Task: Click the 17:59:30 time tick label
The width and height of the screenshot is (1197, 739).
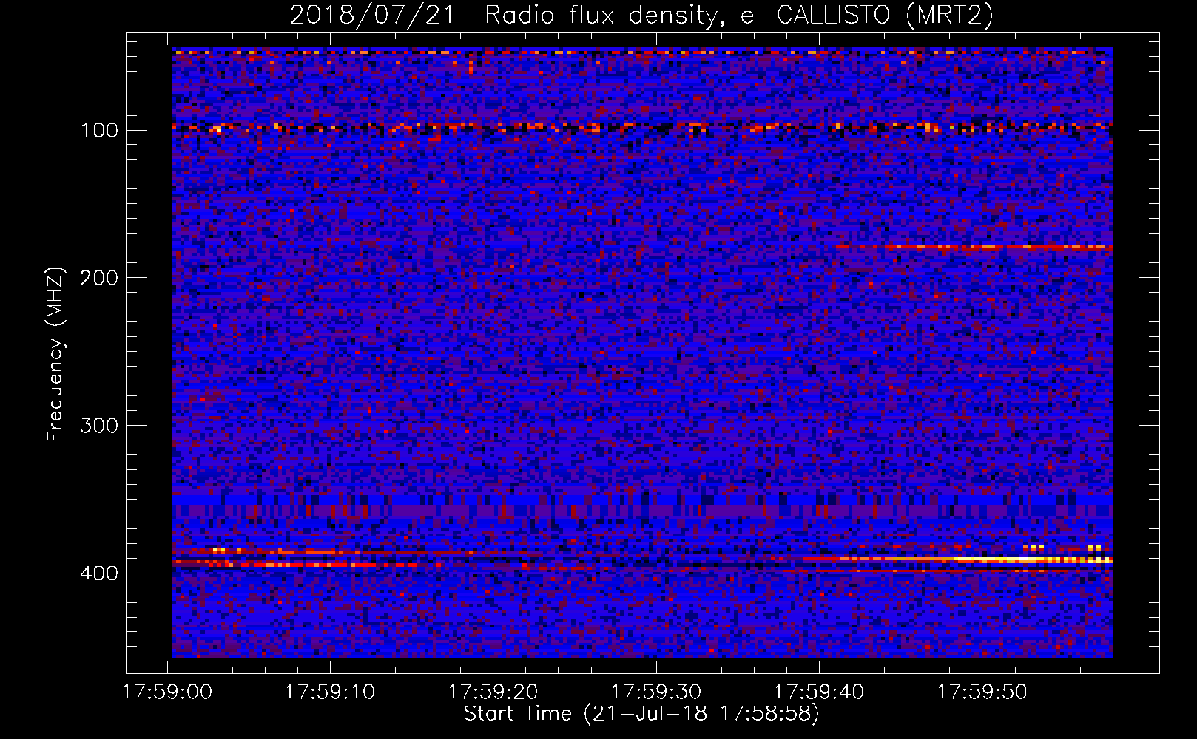Action: [656, 692]
